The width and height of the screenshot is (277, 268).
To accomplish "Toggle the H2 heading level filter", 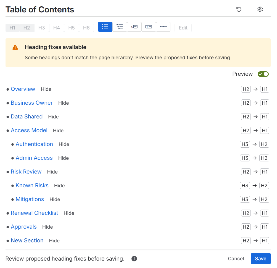I will coord(27,28).
